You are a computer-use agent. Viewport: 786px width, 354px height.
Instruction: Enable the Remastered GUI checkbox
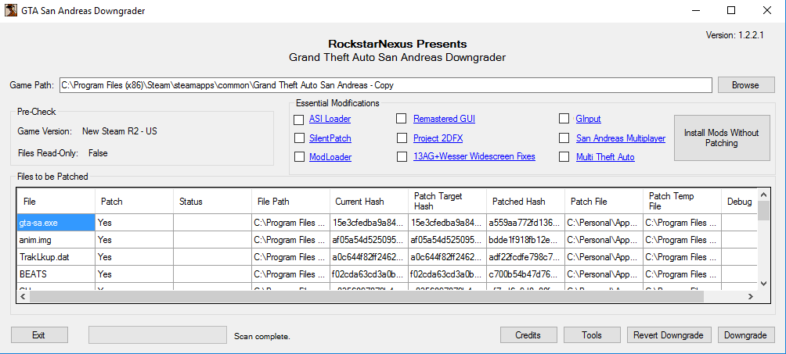tap(402, 120)
